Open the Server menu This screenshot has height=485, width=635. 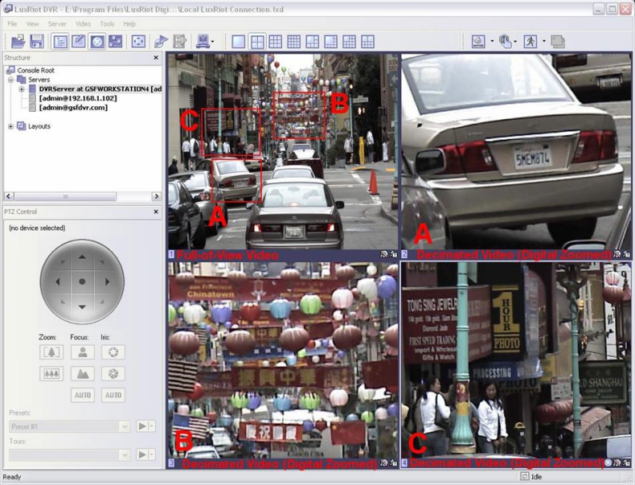tap(57, 24)
